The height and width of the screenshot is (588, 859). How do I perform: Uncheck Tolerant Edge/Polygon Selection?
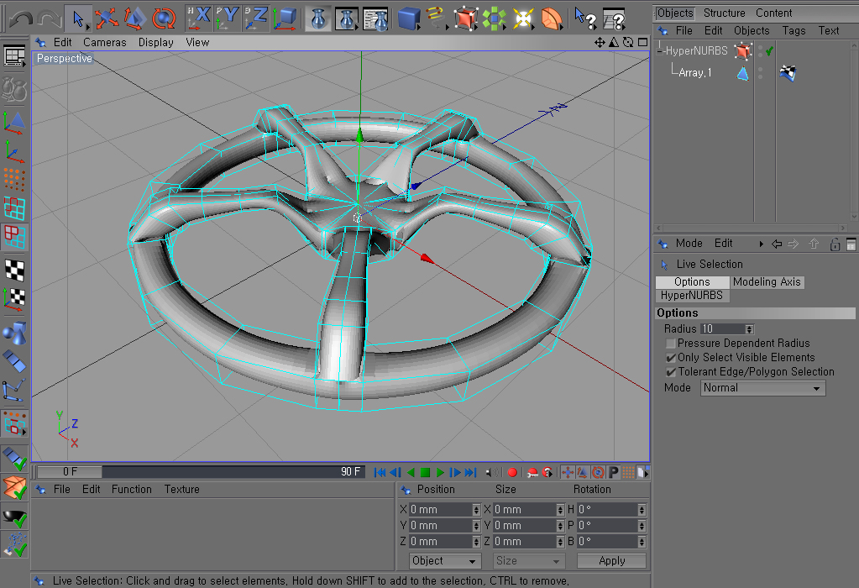[671, 372]
